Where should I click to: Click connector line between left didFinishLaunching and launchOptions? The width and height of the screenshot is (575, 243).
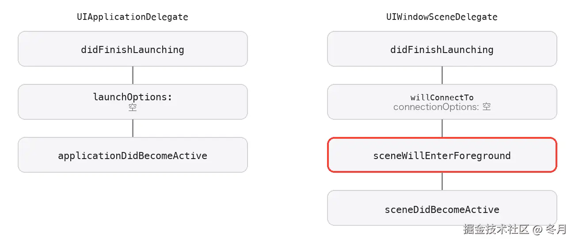pyautogui.click(x=133, y=76)
